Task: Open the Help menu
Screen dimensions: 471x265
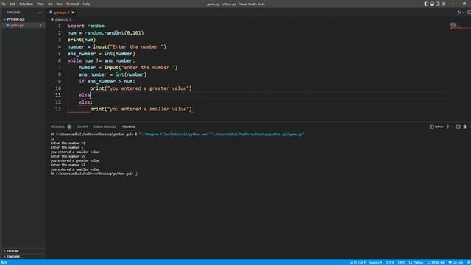Action: 86,4
